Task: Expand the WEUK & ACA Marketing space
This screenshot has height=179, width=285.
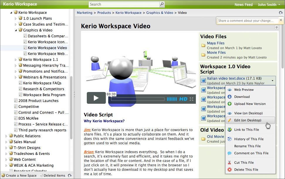Action: click(x=6, y=165)
